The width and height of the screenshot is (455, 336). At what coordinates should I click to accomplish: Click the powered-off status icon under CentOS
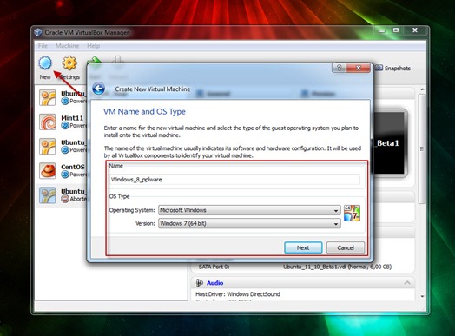(65, 175)
